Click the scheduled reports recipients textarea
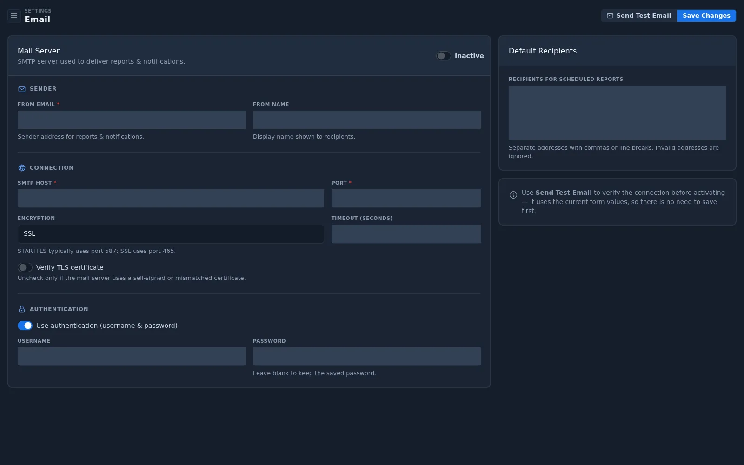 point(618,113)
